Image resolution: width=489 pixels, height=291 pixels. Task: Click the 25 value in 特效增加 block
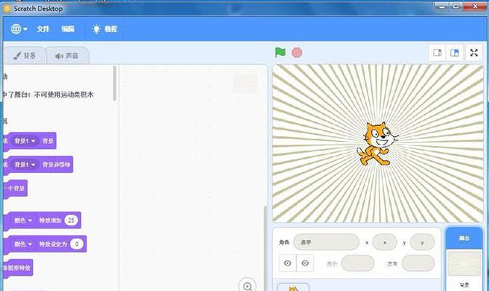click(71, 220)
